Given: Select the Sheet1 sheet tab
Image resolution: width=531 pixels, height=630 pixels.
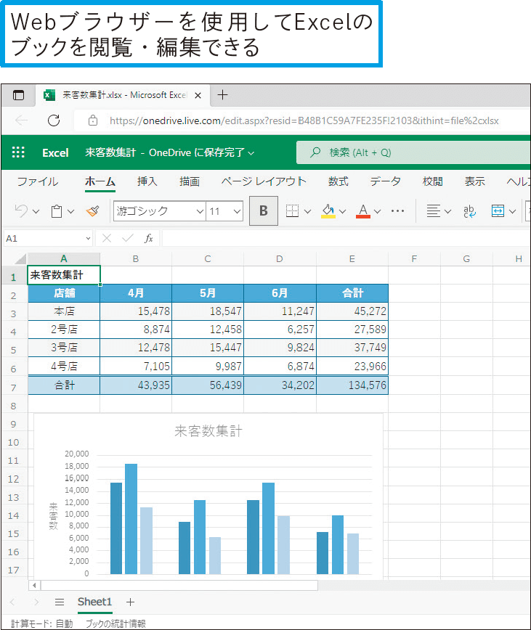Looking at the screenshot, I should (94, 602).
